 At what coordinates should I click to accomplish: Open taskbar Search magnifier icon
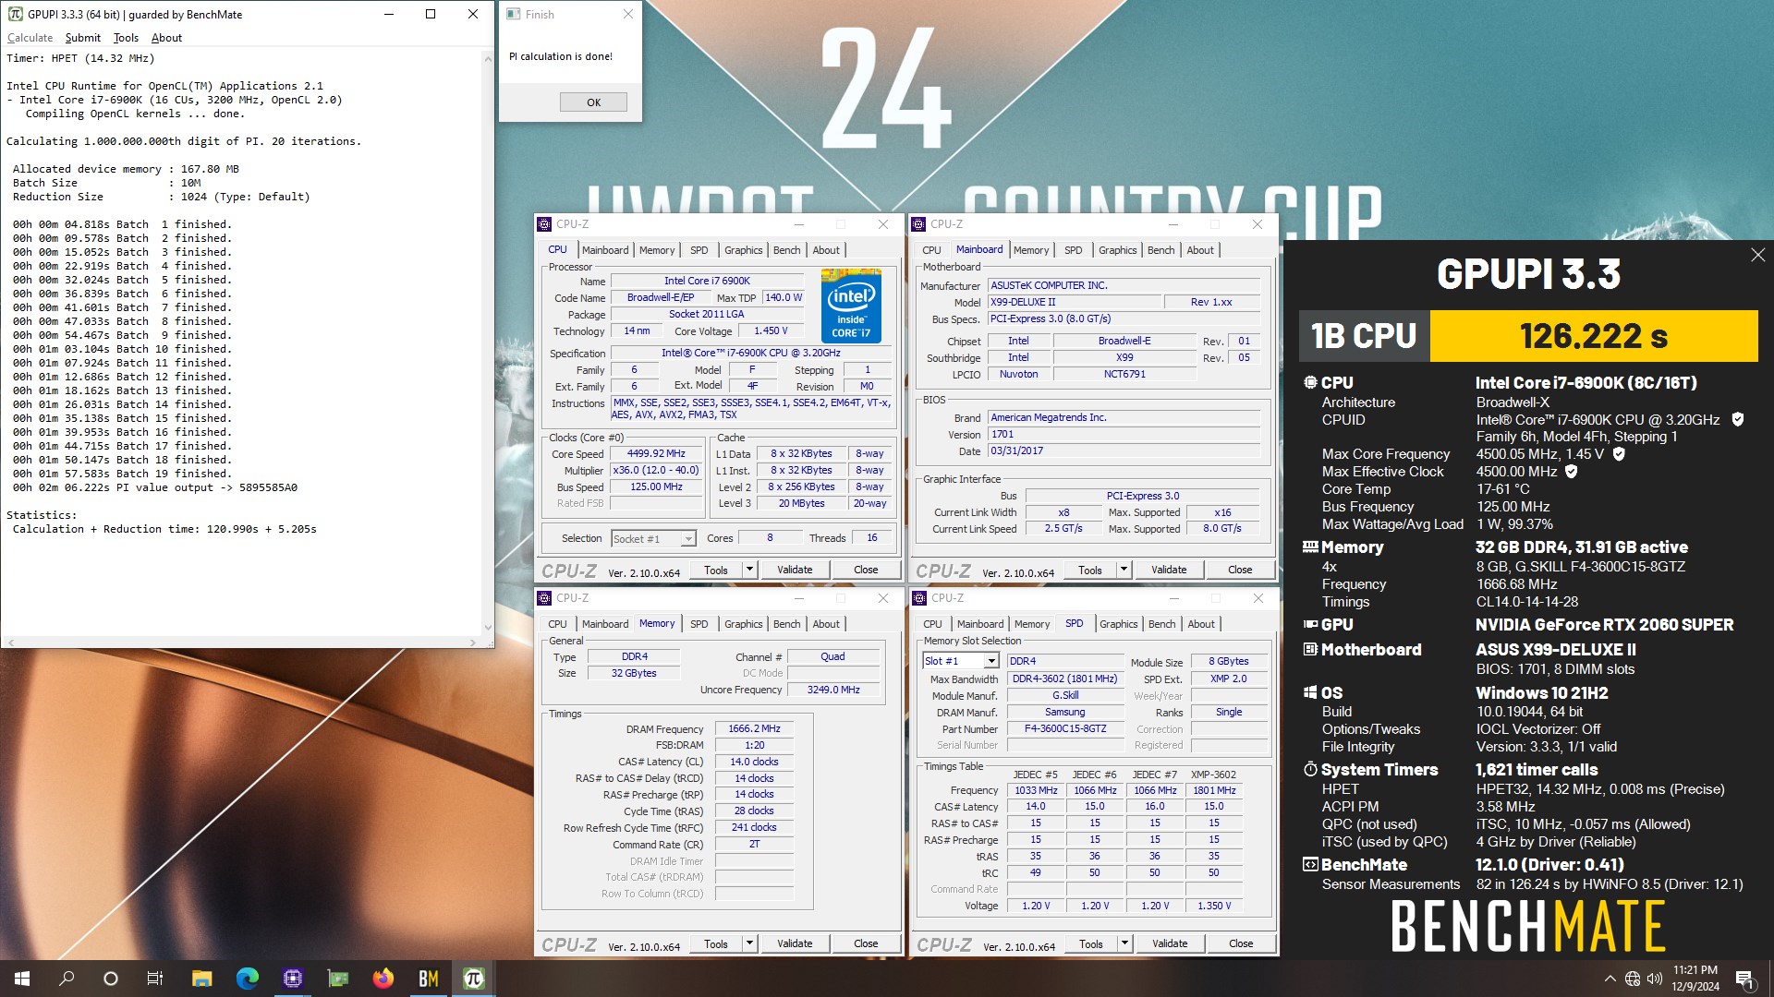[x=67, y=979]
